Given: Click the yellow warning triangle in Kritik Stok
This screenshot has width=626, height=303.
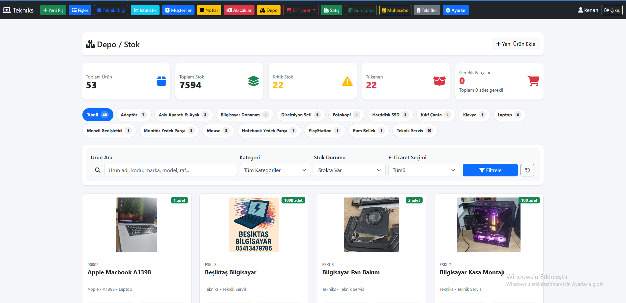Looking at the screenshot, I should (347, 81).
